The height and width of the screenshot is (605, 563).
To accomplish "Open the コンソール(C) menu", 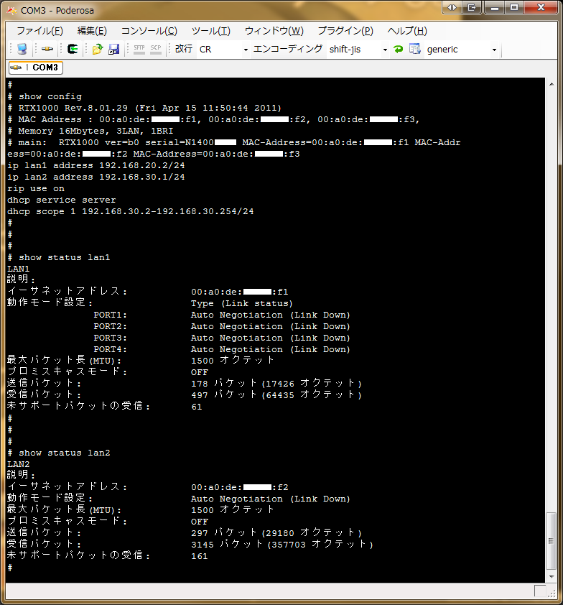I will pyautogui.click(x=149, y=31).
